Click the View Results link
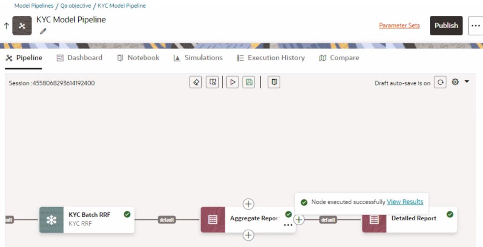The height and width of the screenshot is (247, 483). click(x=405, y=202)
